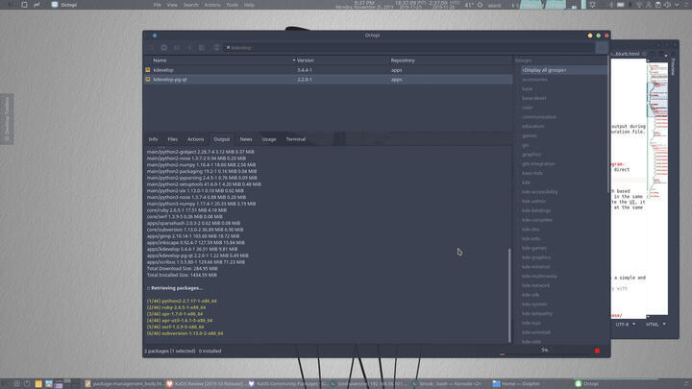
Task: Select graphics group
Action: point(531,155)
